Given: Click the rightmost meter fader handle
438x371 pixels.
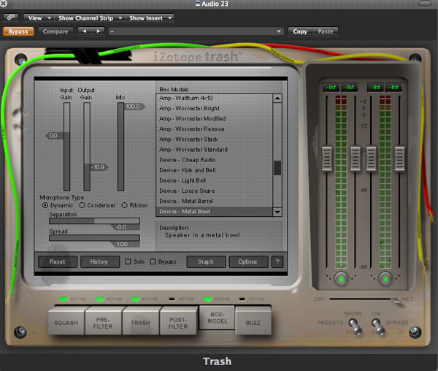Looking at the screenshot, I should click(x=399, y=158).
